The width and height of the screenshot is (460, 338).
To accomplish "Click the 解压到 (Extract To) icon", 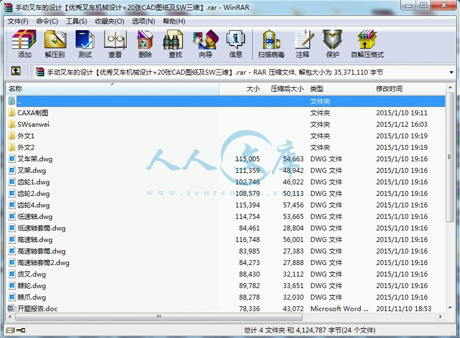I will 55,40.
